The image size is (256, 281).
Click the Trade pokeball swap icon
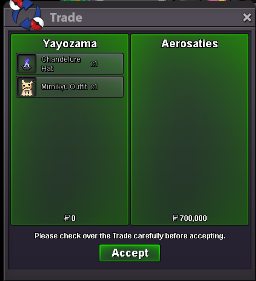pyautogui.click(x=27, y=14)
